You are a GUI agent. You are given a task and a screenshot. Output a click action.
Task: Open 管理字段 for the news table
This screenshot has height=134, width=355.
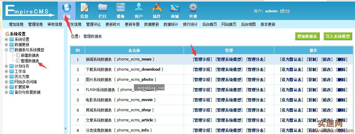click(x=202, y=59)
